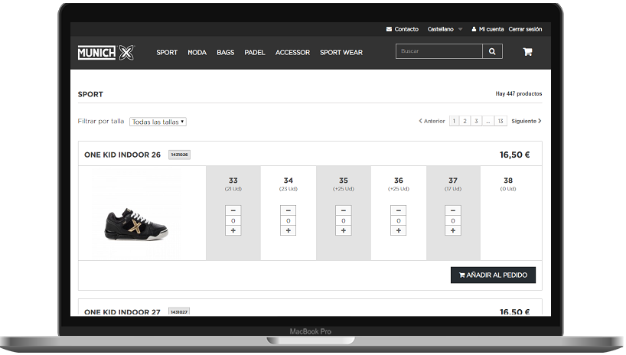Viewport: 626px width, 355px height.
Task: Open the Castellano language dropdown
Action: pyautogui.click(x=445, y=29)
